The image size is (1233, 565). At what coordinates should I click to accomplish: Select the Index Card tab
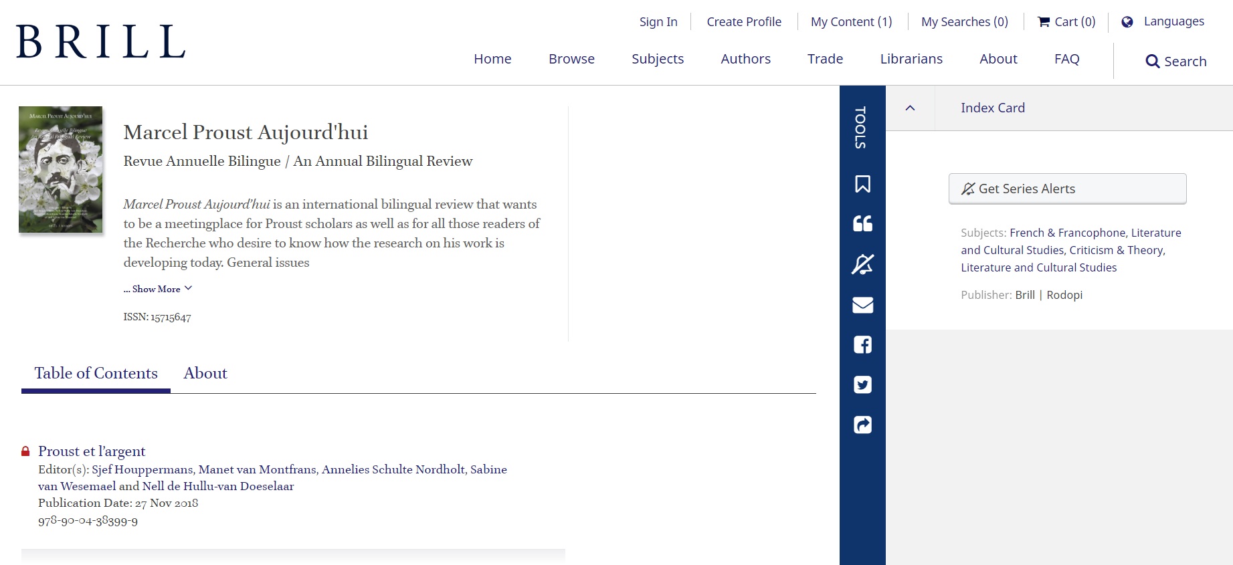pyautogui.click(x=993, y=108)
